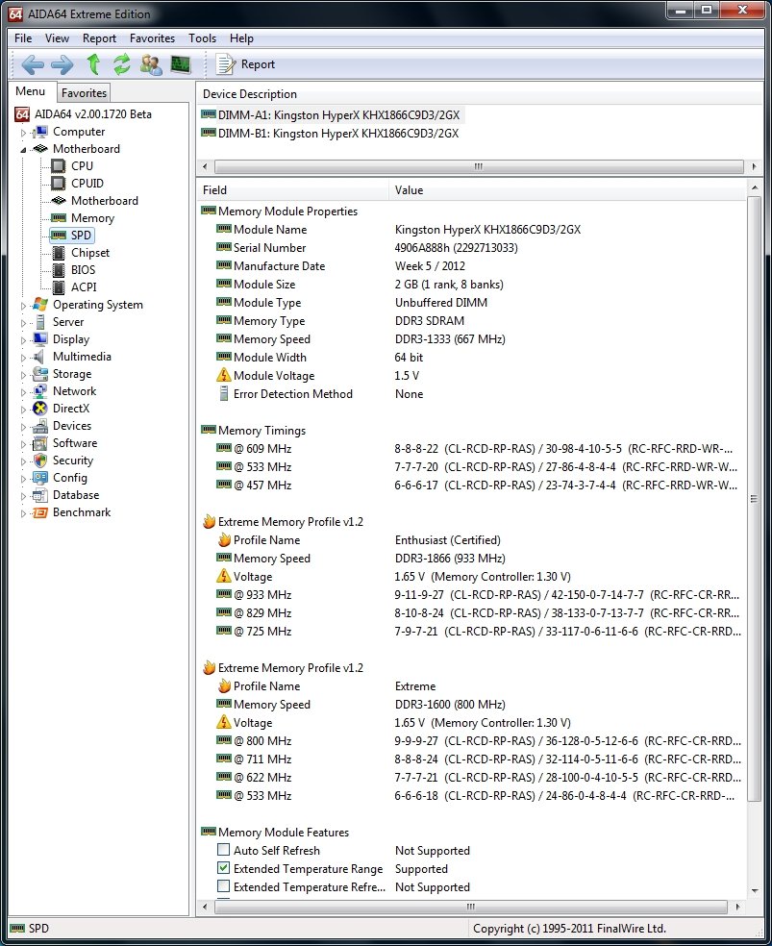The width and height of the screenshot is (772, 946).
Task: Select the BIOS chip icon
Action: (x=59, y=270)
